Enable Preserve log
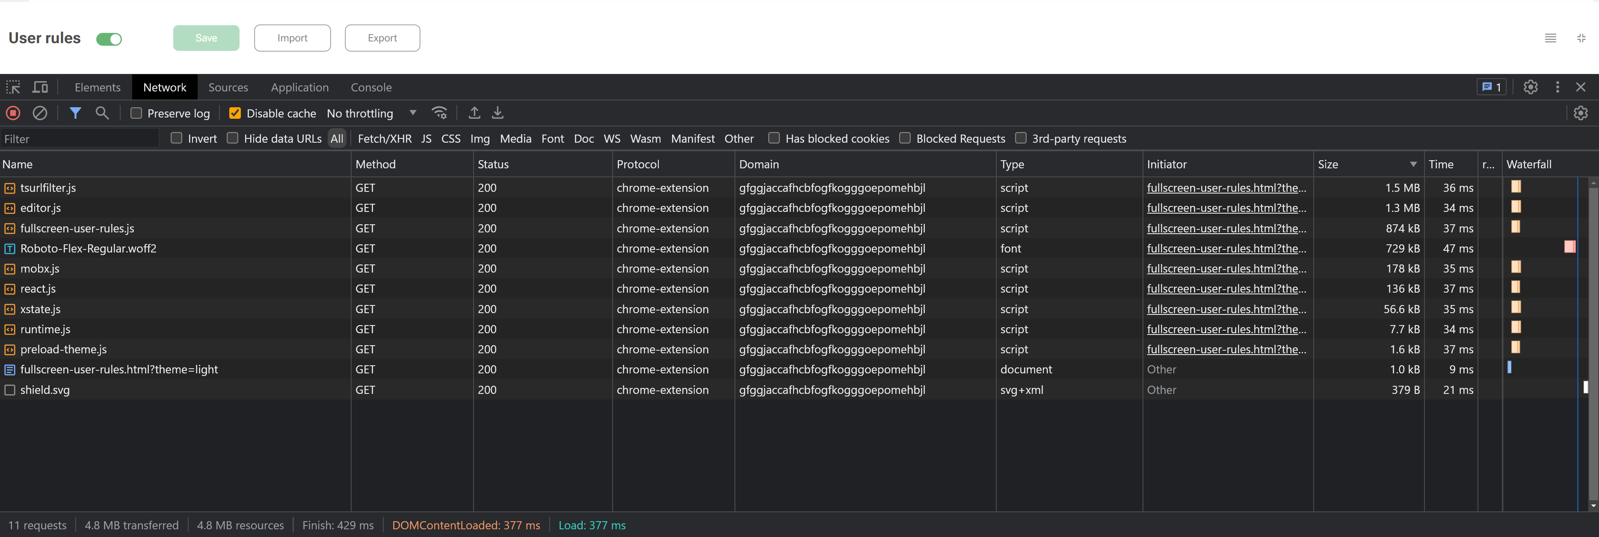Image resolution: width=1599 pixels, height=537 pixels. (135, 113)
